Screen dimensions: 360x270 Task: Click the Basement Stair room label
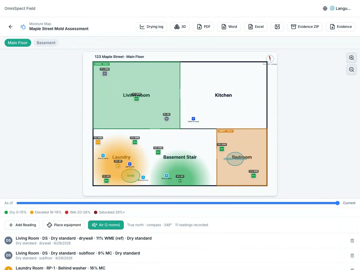180,157
